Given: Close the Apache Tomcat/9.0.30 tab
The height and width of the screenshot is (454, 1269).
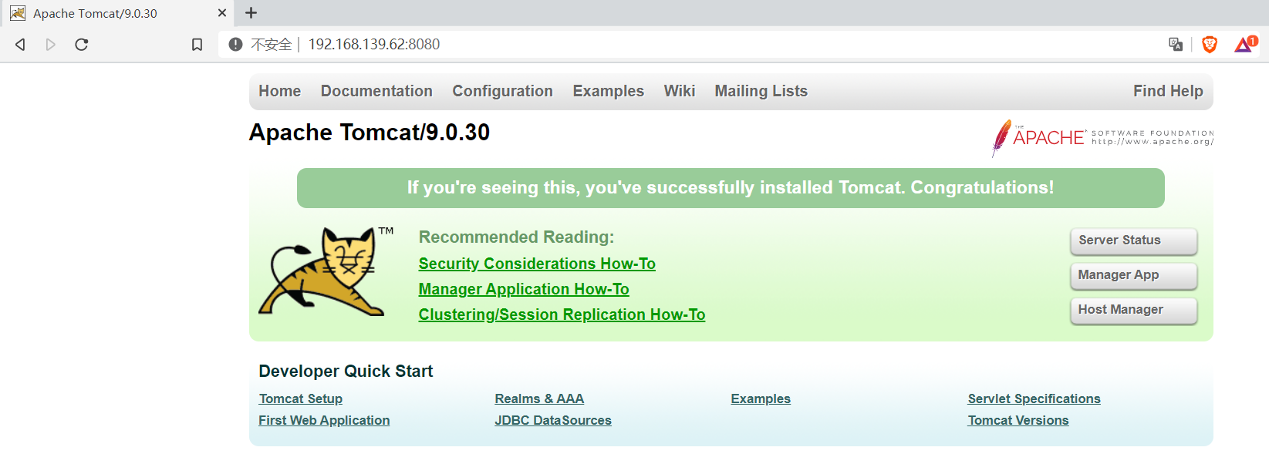Looking at the screenshot, I should (222, 13).
